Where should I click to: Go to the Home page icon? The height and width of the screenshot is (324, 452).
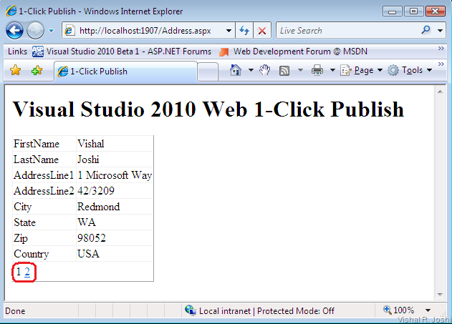pos(236,70)
